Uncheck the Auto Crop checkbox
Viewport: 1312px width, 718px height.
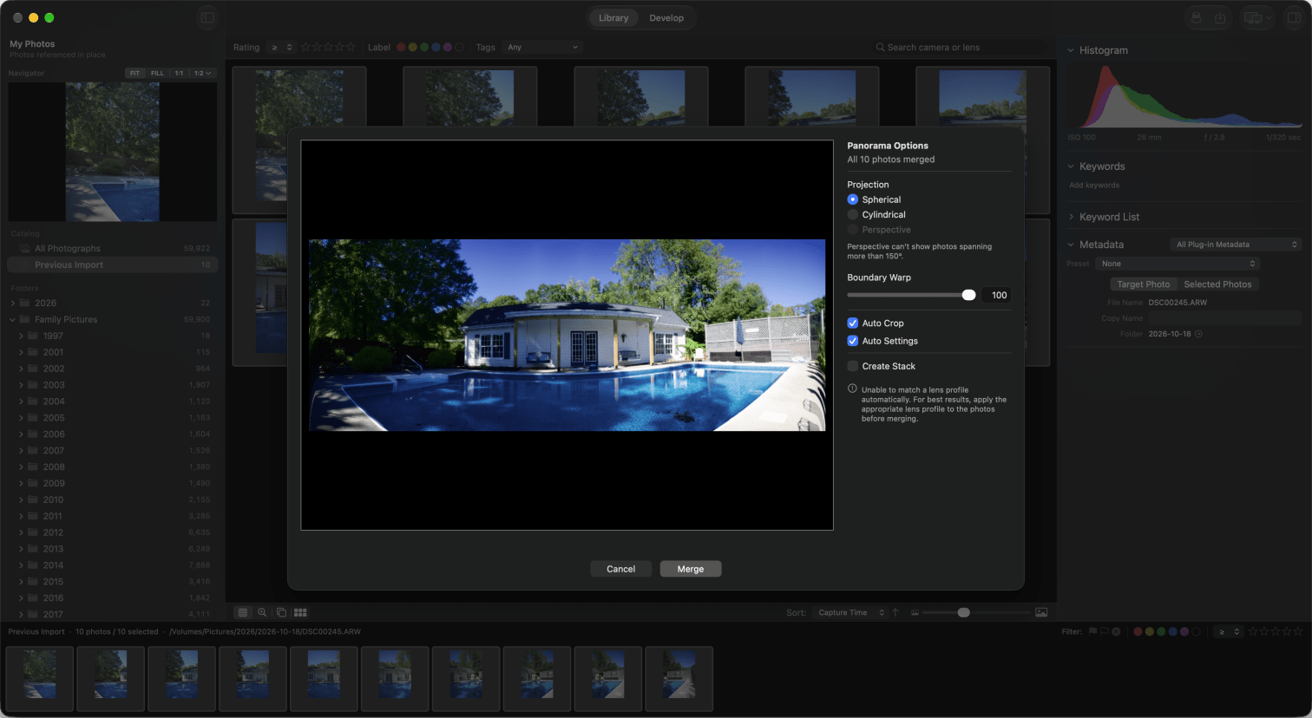[853, 323]
